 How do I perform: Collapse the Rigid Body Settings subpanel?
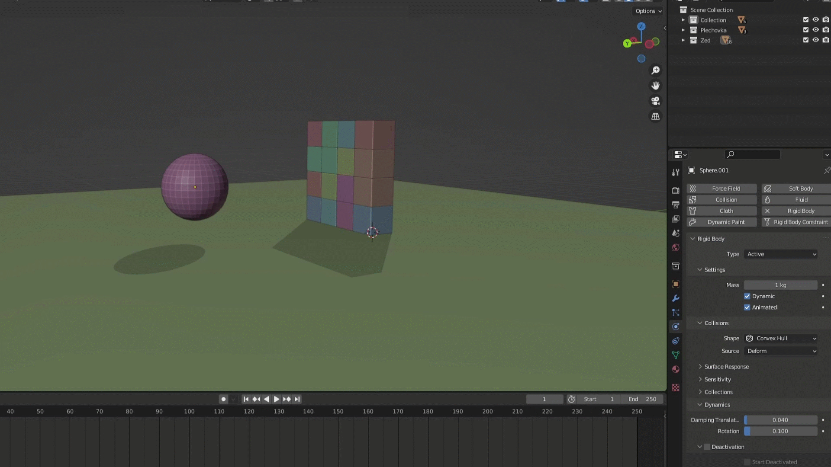click(714, 270)
